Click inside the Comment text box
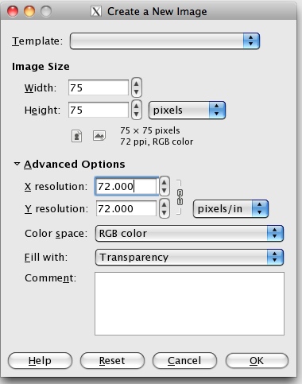 (189, 304)
